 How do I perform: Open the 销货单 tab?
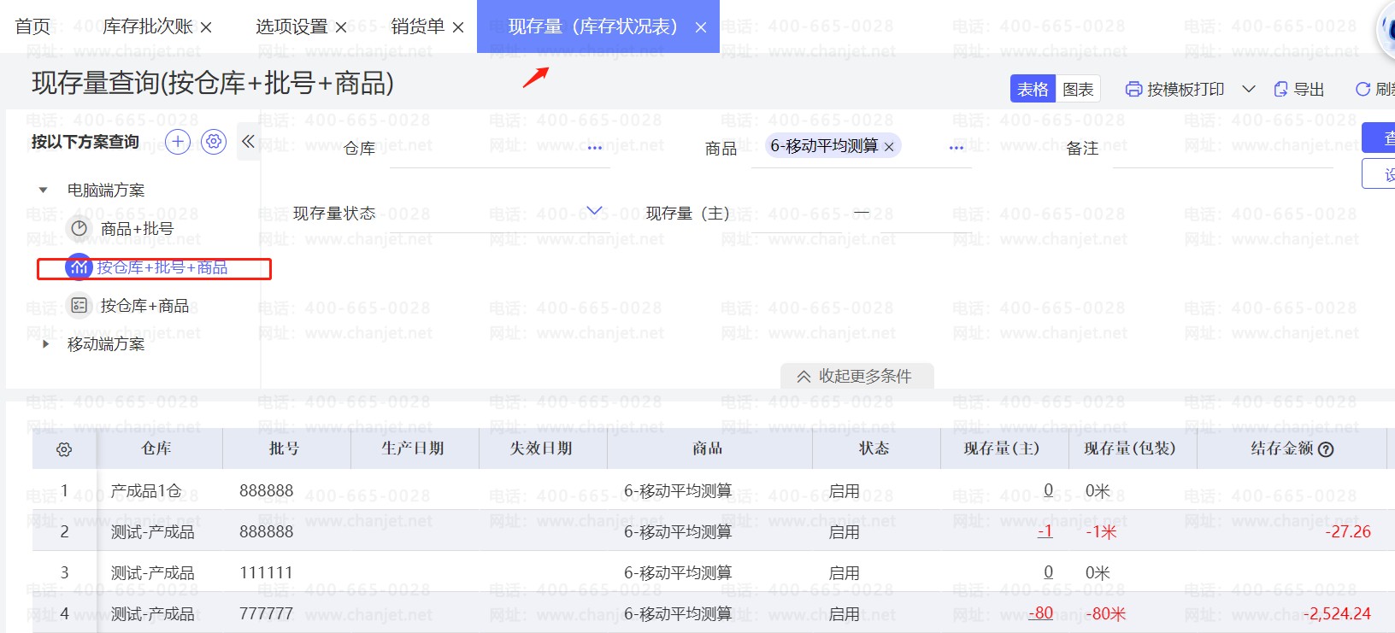click(x=418, y=26)
